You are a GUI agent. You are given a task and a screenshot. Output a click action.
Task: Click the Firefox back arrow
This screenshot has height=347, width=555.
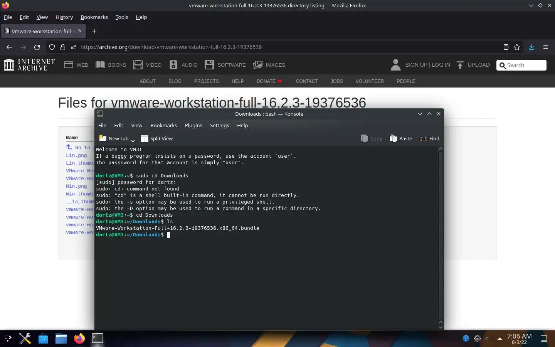click(9, 47)
